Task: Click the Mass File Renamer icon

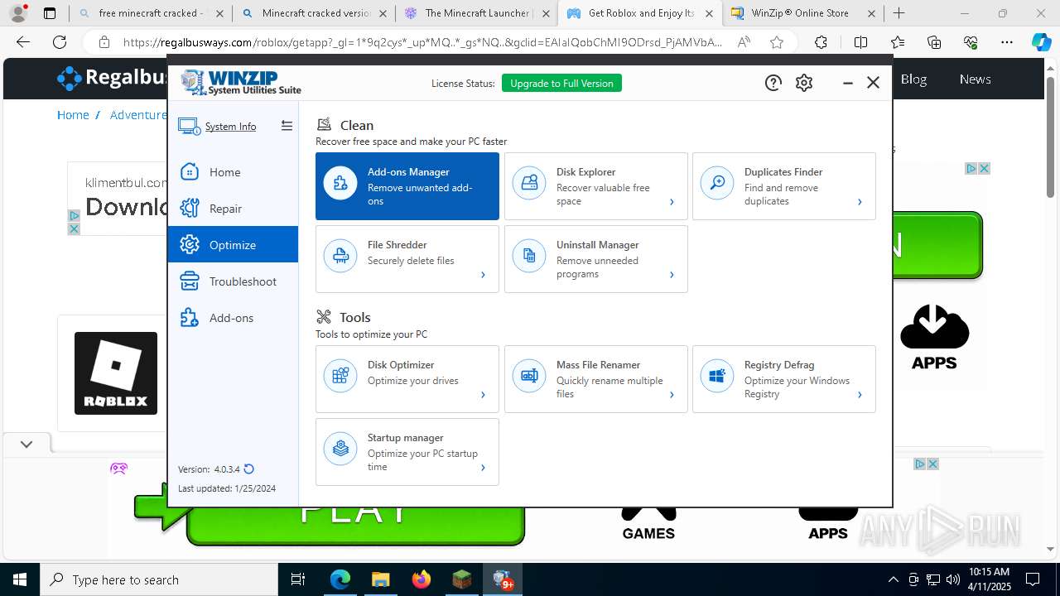Action: tap(529, 377)
